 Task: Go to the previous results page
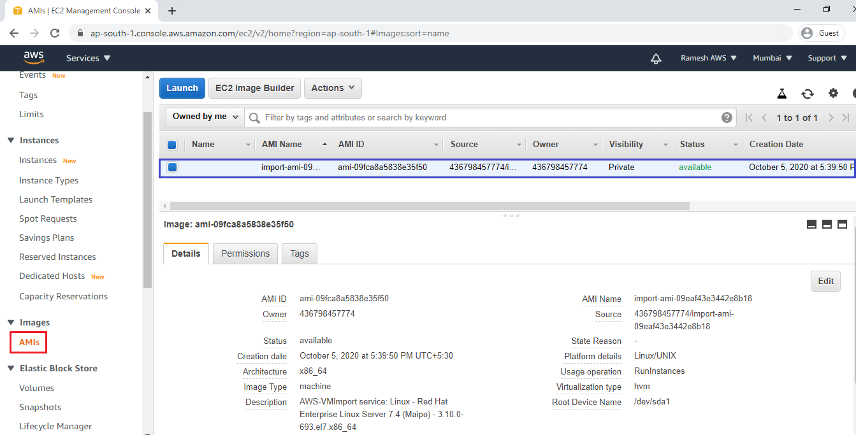pyautogui.click(x=764, y=117)
